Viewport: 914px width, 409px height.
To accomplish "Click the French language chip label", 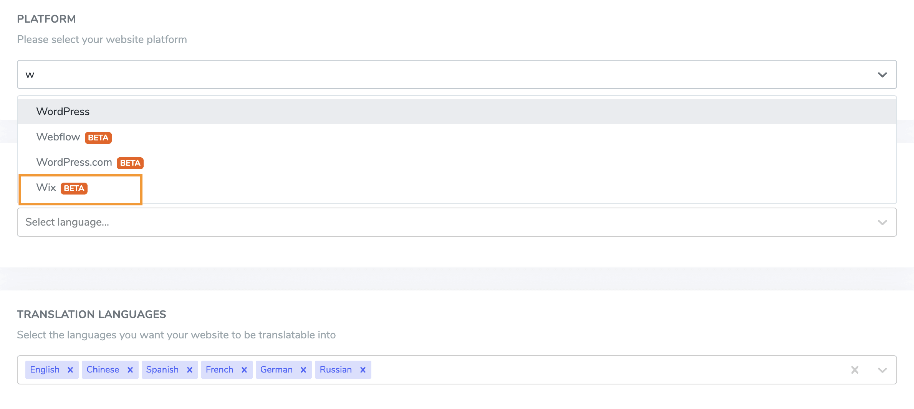I will 220,369.
